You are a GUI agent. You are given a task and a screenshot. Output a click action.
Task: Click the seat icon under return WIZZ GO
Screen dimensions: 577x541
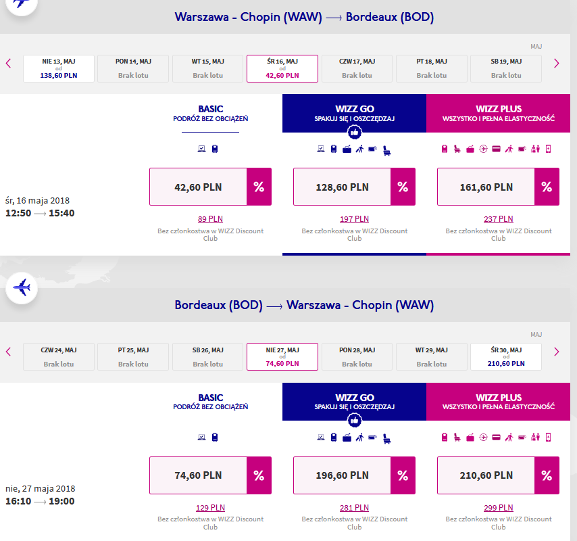pyautogui.click(x=386, y=438)
